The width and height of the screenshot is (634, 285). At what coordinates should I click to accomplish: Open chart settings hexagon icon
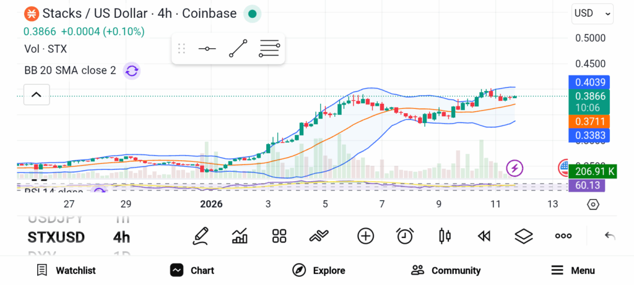[x=593, y=204]
